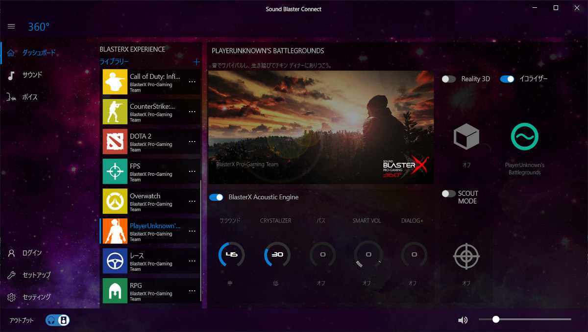
Task: Select the Call of Duty profile icon
Action: [115, 82]
